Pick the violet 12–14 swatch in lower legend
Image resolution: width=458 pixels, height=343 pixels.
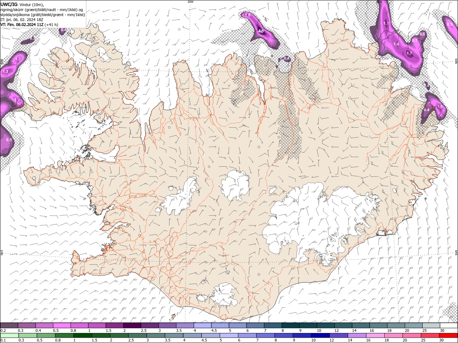(338, 335)
